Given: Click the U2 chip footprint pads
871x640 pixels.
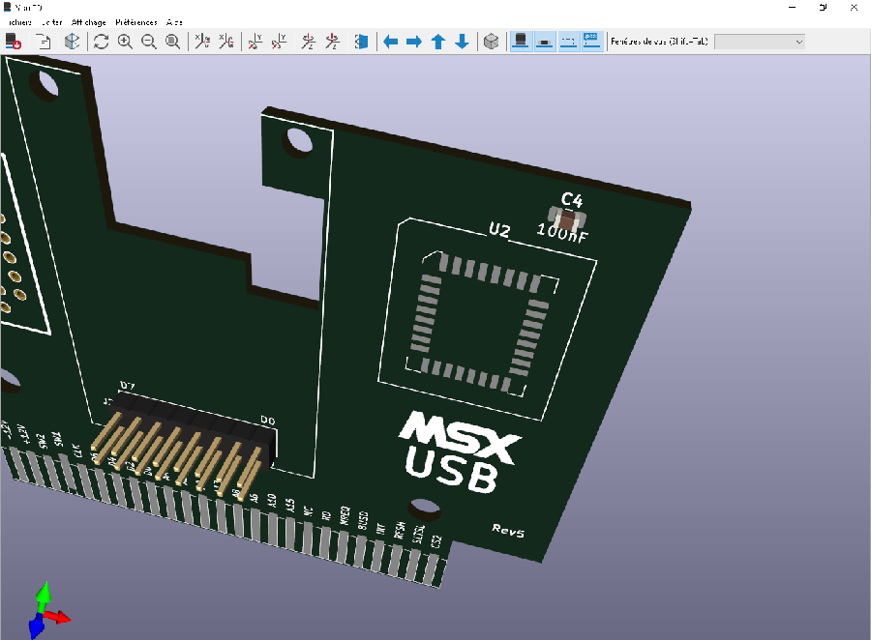Looking at the screenshot, I should [482, 324].
